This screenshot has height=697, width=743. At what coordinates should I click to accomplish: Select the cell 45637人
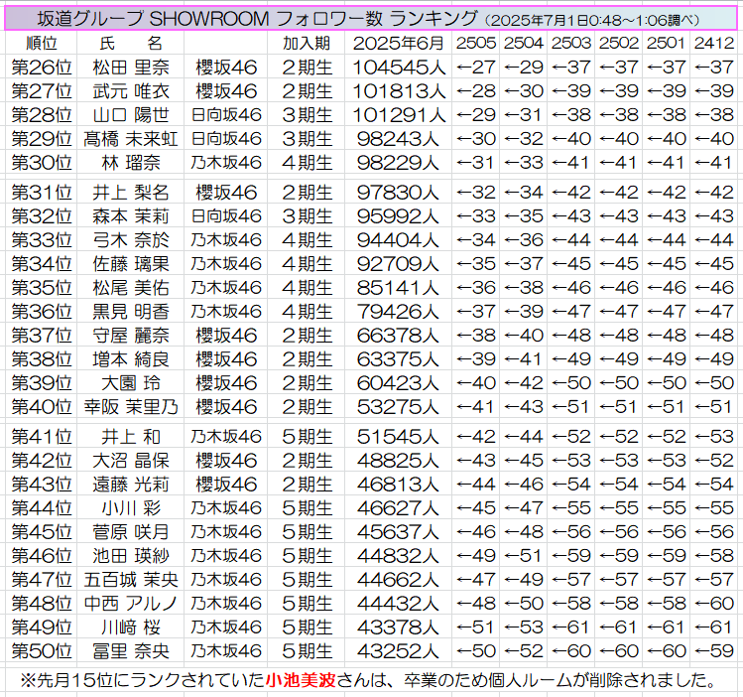click(x=398, y=531)
